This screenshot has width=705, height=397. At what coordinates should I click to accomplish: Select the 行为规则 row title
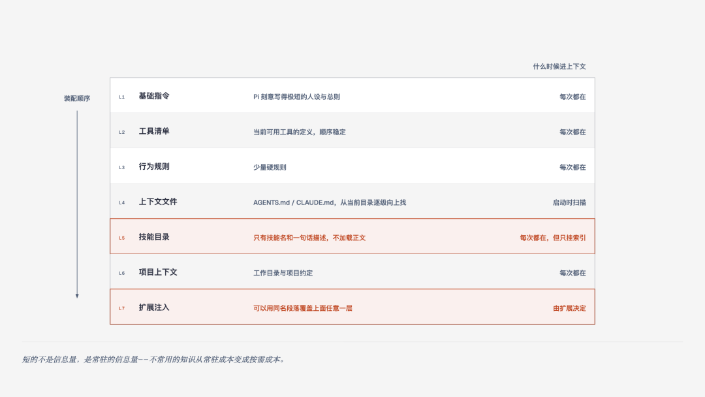154,167
